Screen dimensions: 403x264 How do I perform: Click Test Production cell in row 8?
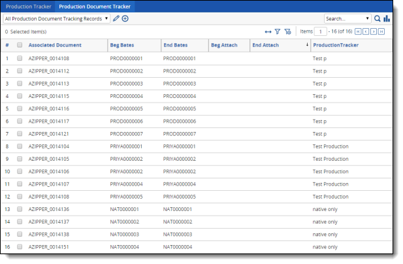coord(330,146)
